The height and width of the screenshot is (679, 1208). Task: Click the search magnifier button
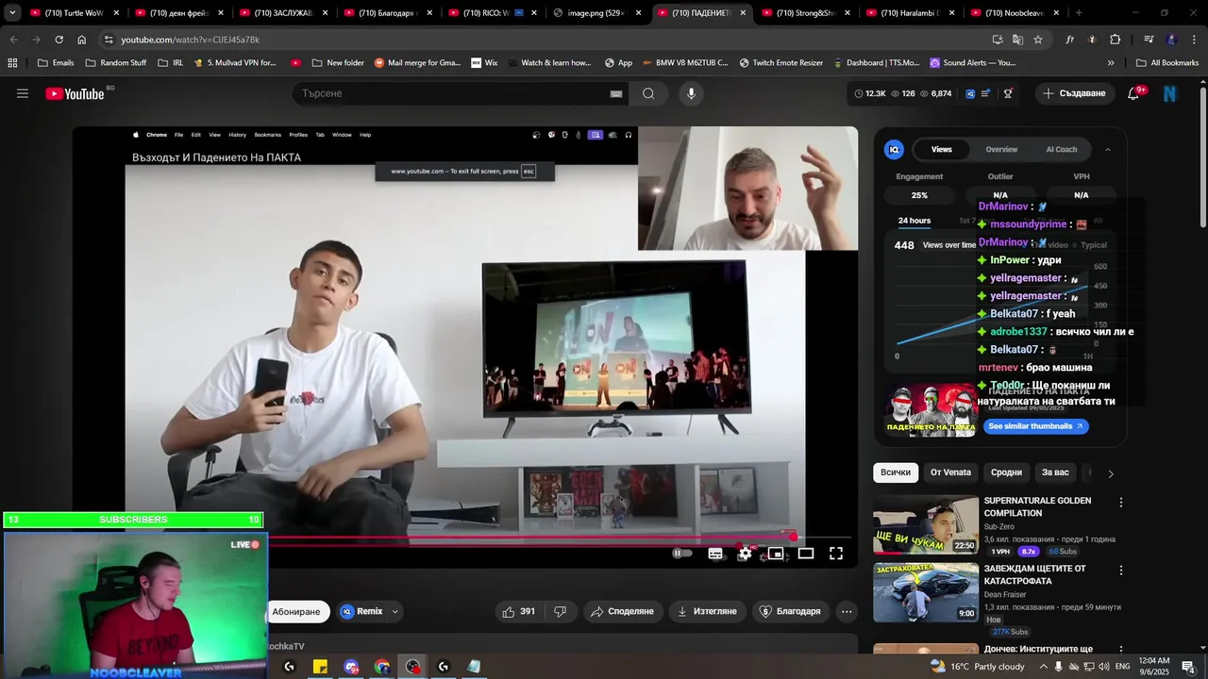(x=648, y=93)
